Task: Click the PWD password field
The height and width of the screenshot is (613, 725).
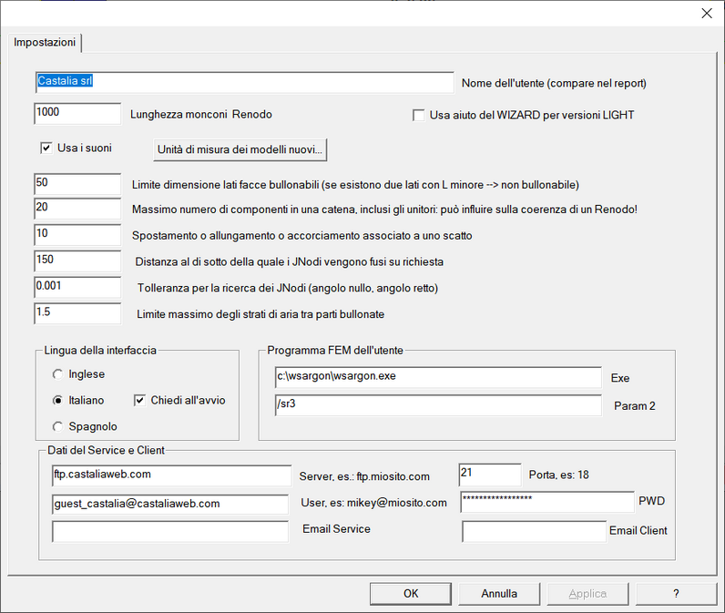Action: 546,502
